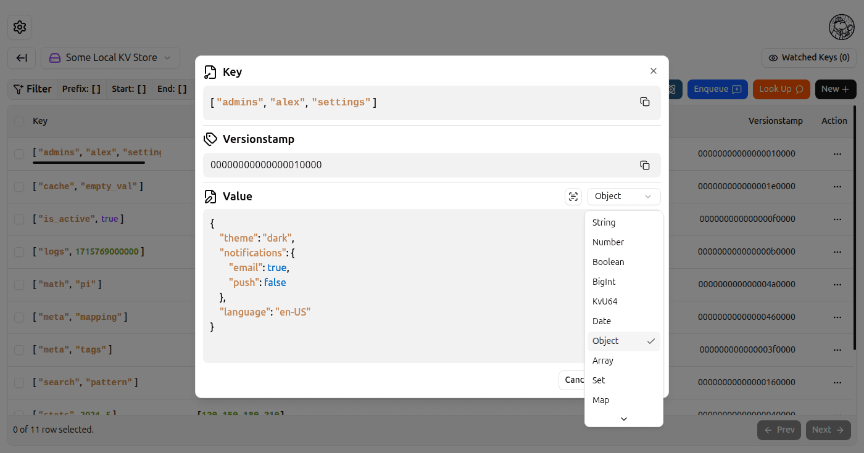Click the Prev page button
Image resolution: width=864 pixels, height=453 pixels.
pyautogui.click(x=779, y=430)
